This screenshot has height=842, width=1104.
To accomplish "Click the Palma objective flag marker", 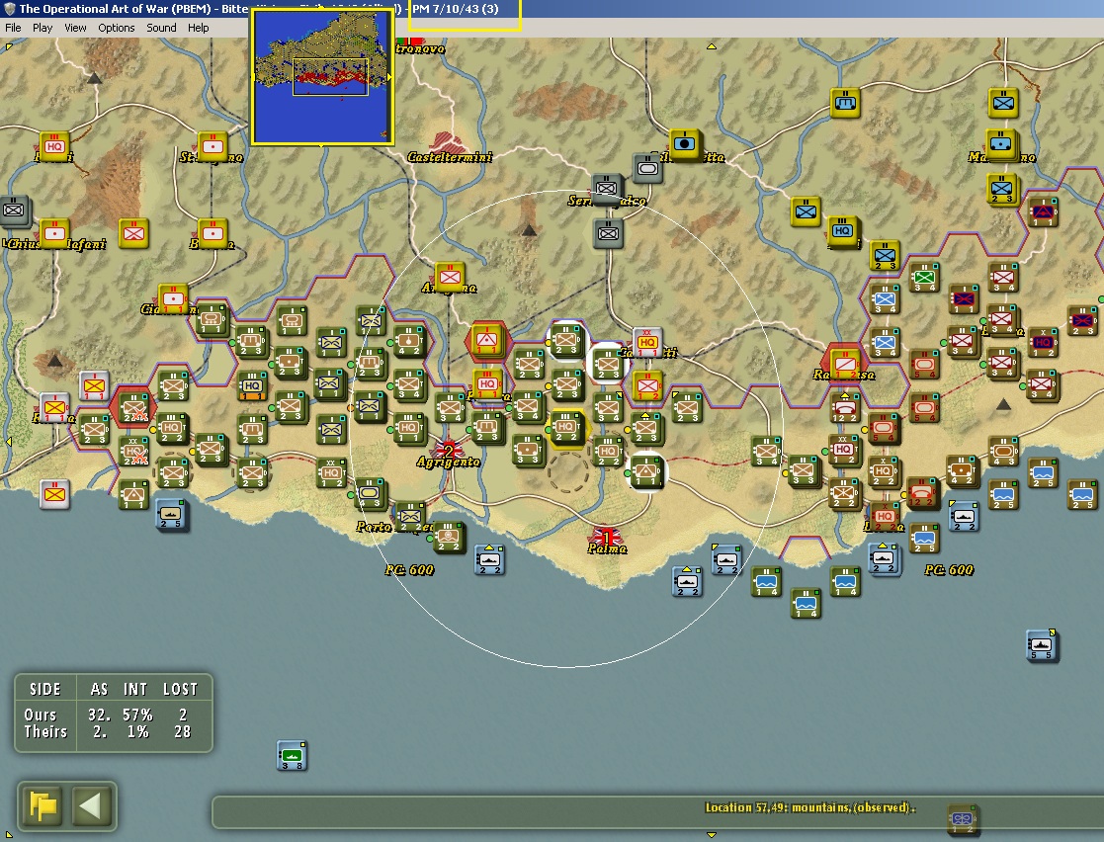I will click(606, 538).
